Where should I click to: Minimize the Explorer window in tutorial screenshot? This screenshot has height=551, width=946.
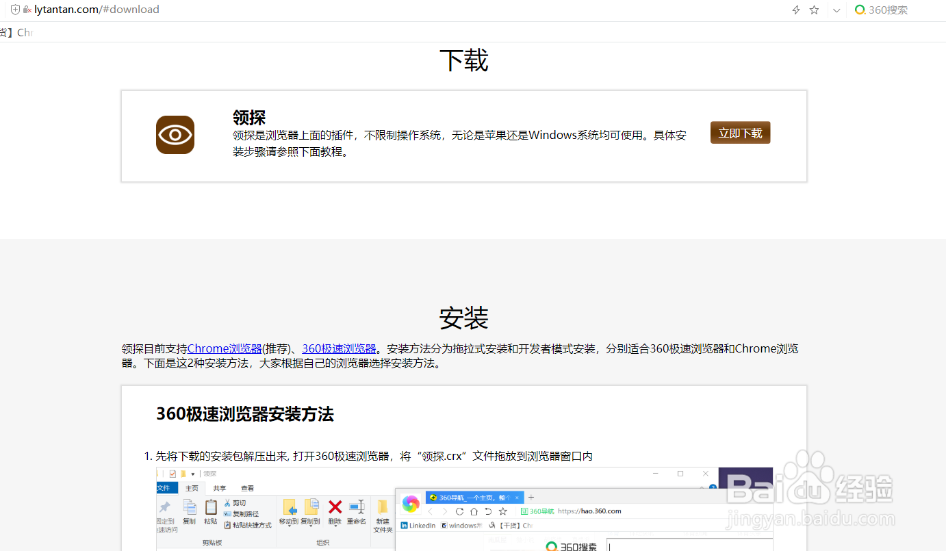coord(655,474)
